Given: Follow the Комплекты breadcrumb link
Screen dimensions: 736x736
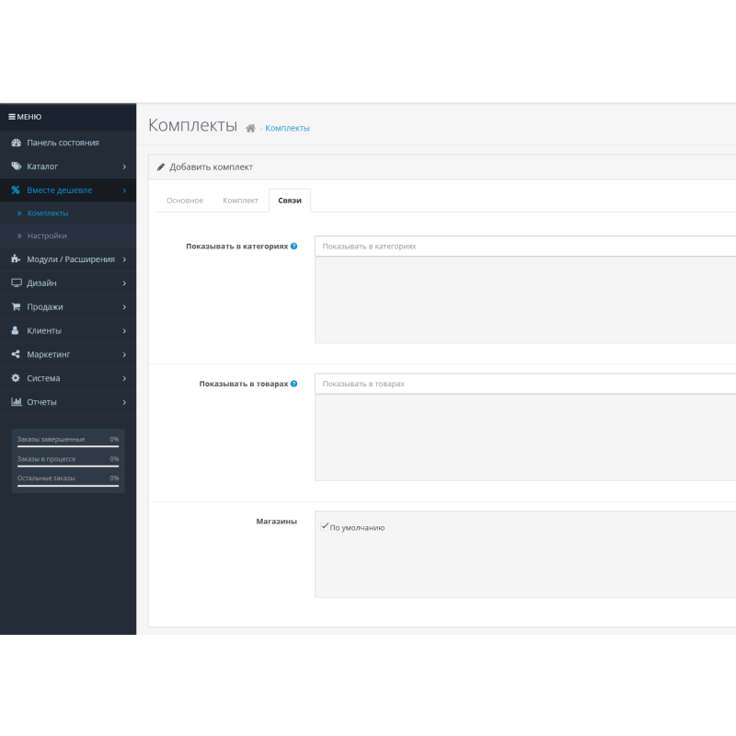Looking at the screenshot, I should click(x=287, y=128).
